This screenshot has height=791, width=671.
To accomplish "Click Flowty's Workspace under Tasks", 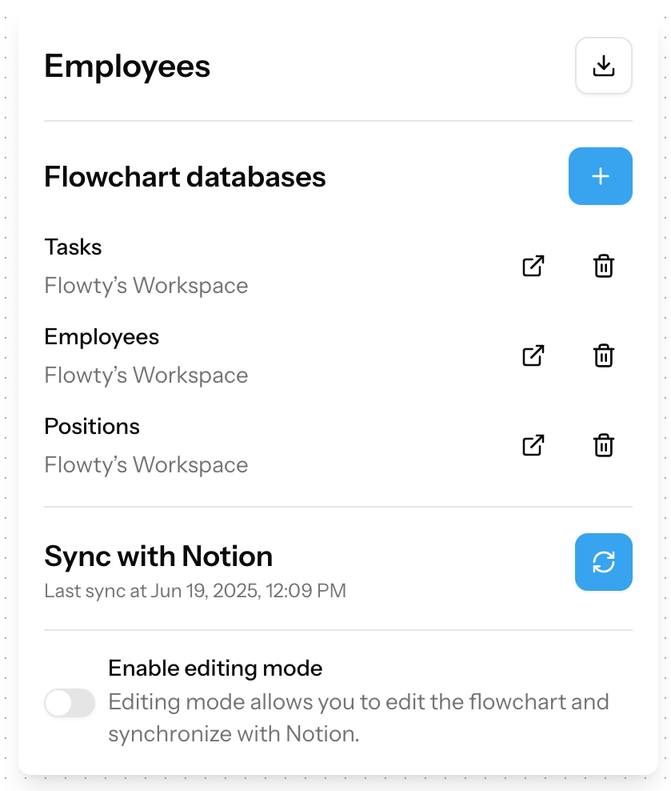I will point(146,286).
